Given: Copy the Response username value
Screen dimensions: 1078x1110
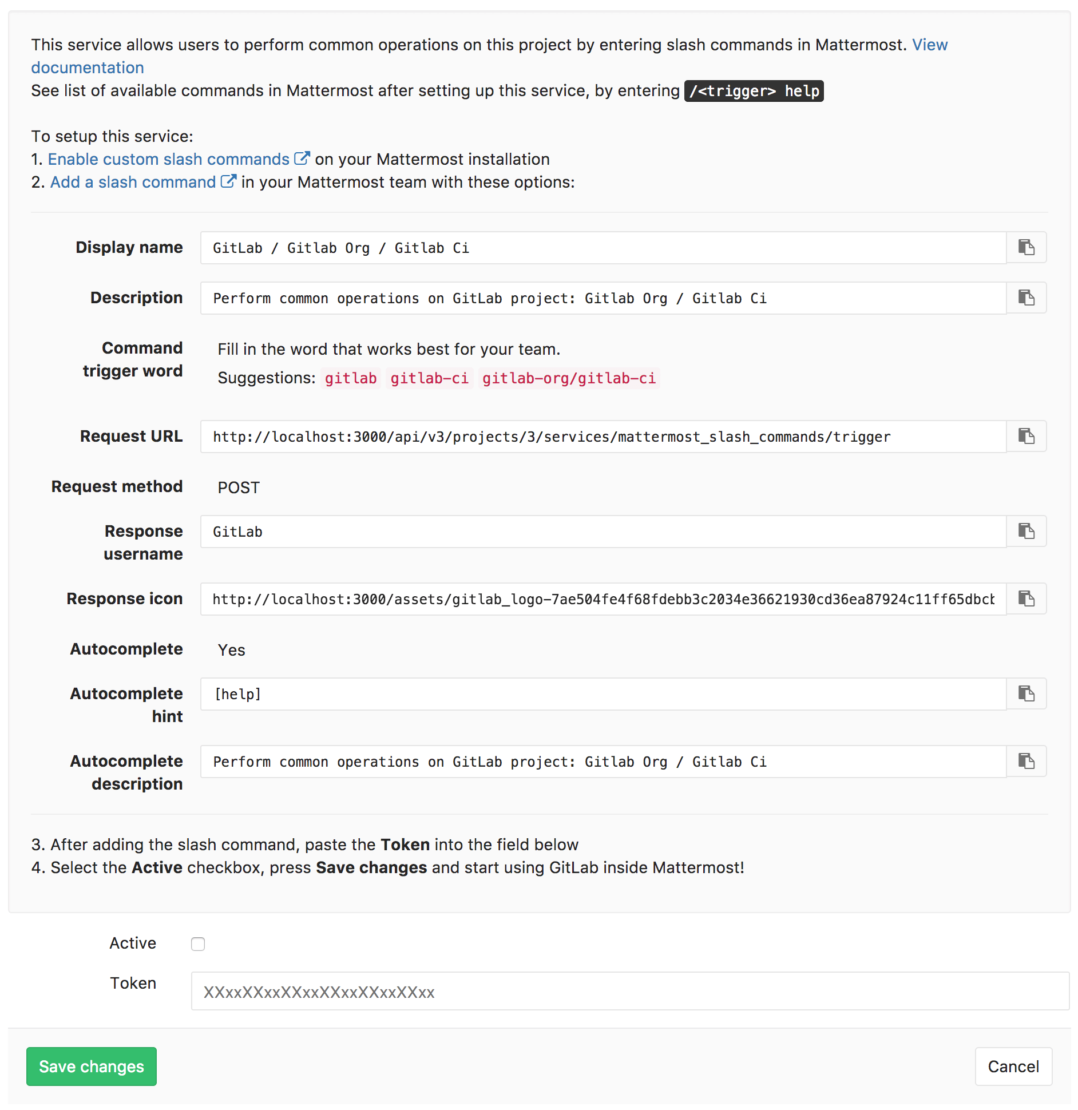Looking at the screenshot, I should [x=1026, y=531].
